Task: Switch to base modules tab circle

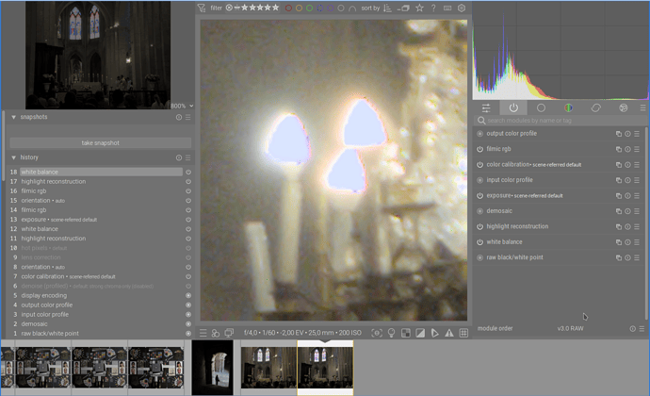Action: 541,107
